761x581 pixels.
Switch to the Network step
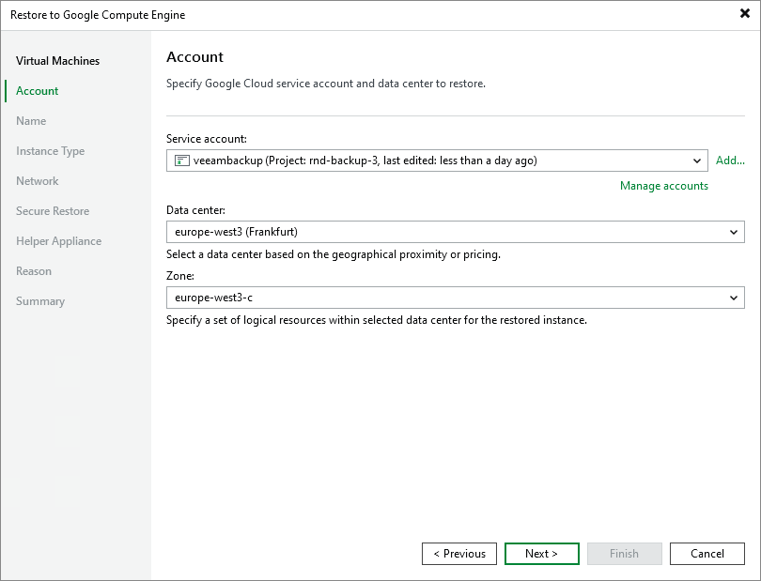[37, 181]
